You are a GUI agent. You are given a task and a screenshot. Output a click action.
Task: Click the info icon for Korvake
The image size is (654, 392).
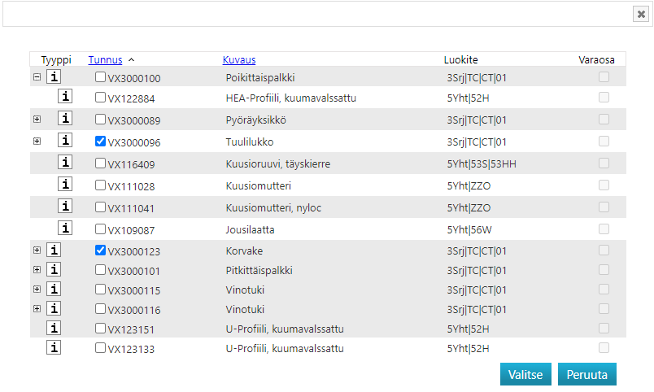coord(54,250)
